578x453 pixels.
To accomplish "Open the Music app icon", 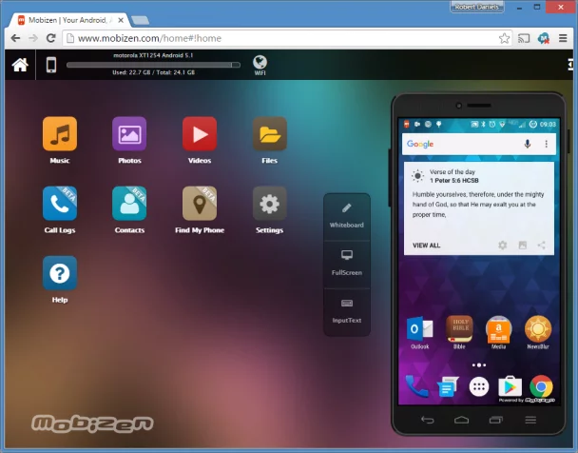I will point(60,134).
